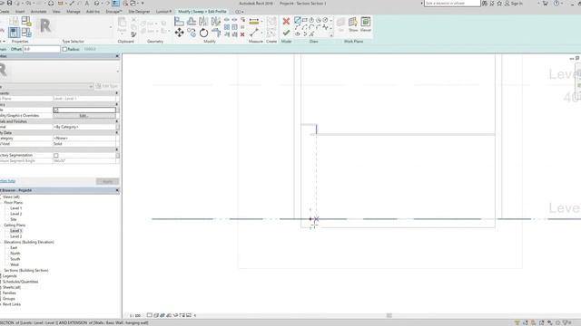Select the North elevation view

click(15, 254)
